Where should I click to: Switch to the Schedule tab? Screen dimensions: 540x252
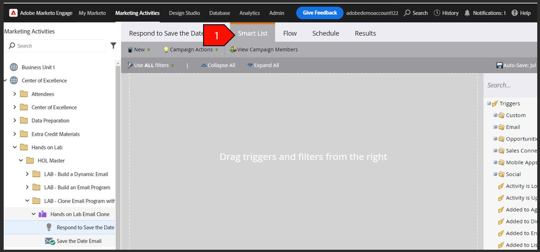326,33
